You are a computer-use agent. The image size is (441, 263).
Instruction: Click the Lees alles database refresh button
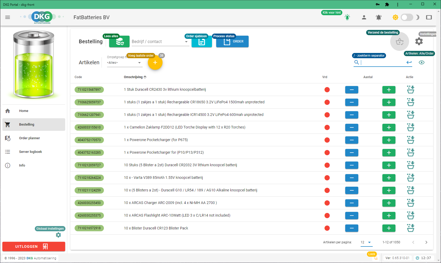pyautogui.click(x=119, y=41)
